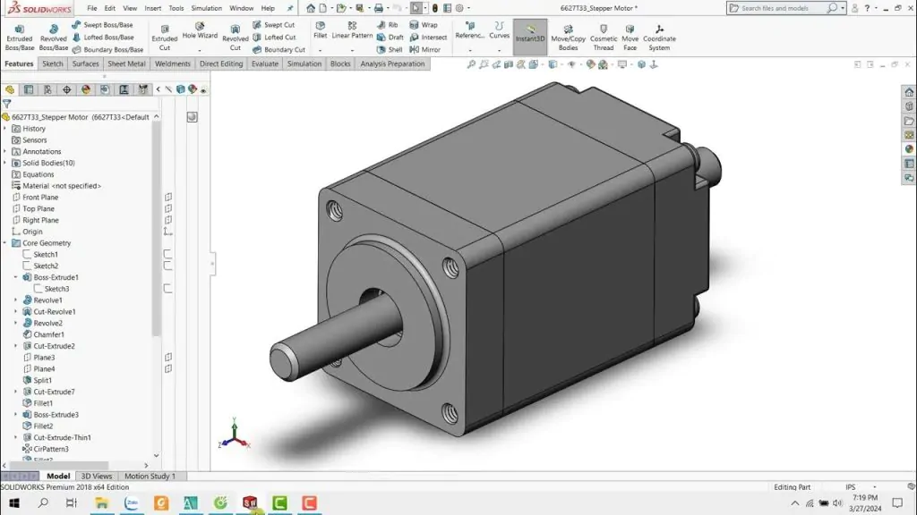Switch to the Surfaces tab

pos(85,63)
